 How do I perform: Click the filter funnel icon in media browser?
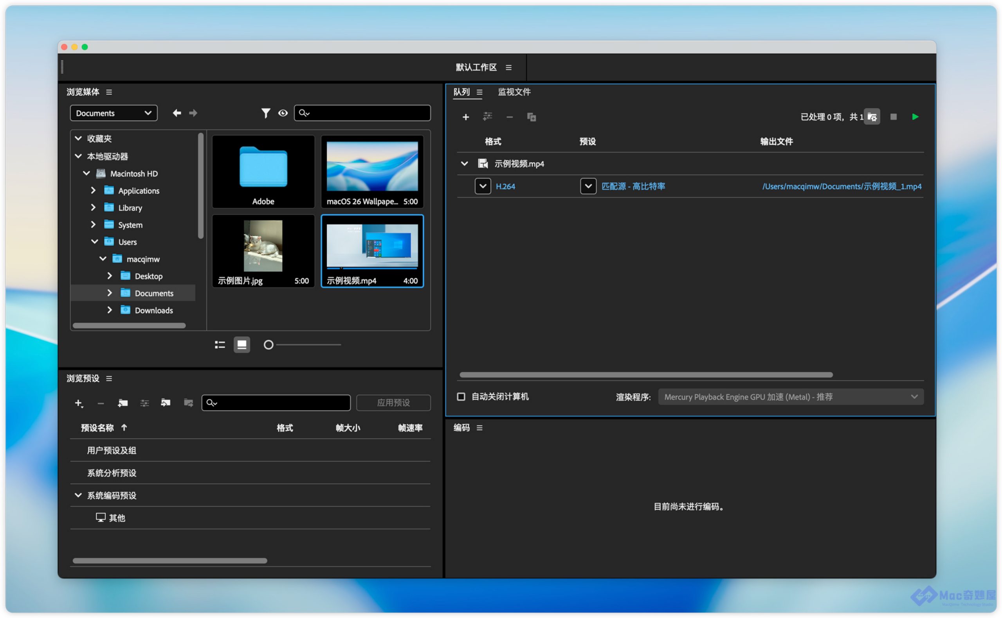pyautogui.click(x=265, y=113)
